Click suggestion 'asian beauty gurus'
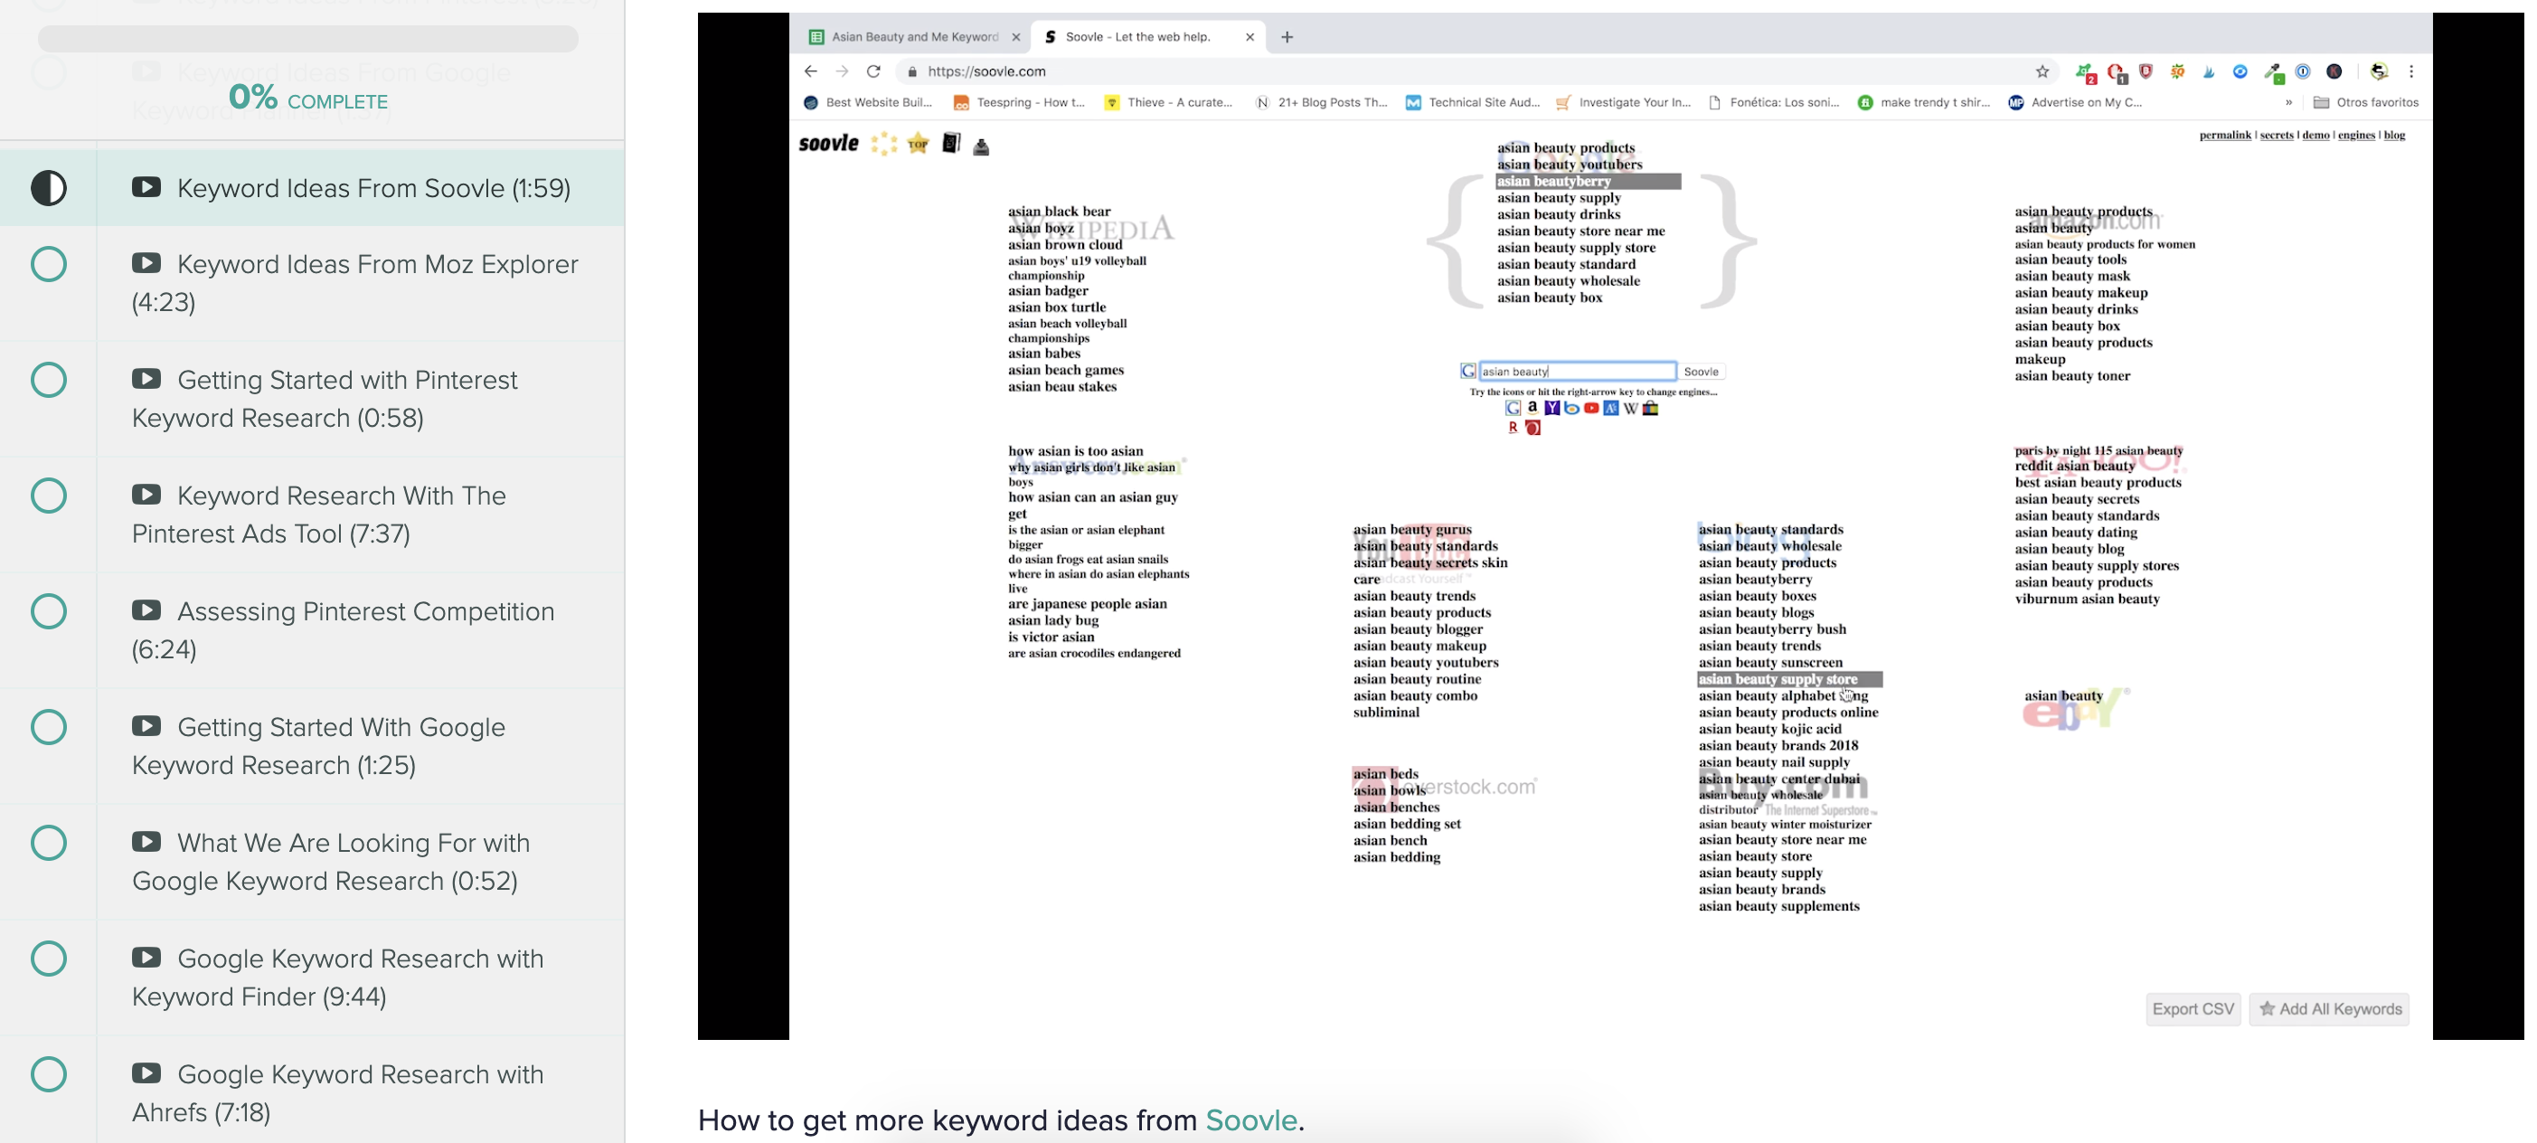Screen dimensions: 2537x1143 [1411, 529]
